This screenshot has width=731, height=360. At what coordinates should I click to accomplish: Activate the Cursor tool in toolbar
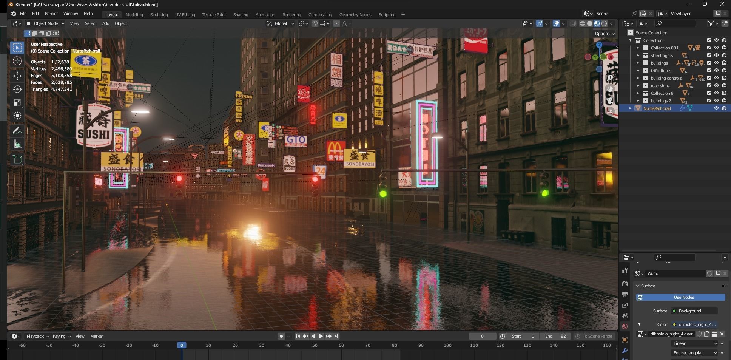[17, 61]
